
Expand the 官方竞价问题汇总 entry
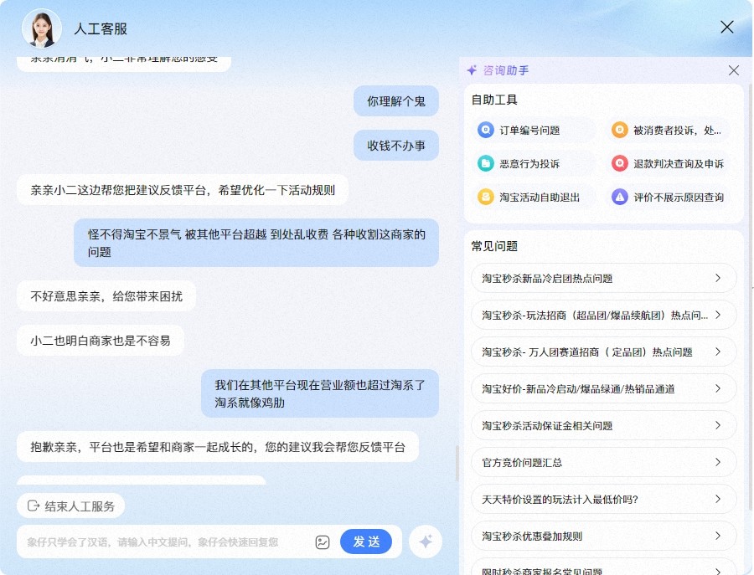coord(603,462)
